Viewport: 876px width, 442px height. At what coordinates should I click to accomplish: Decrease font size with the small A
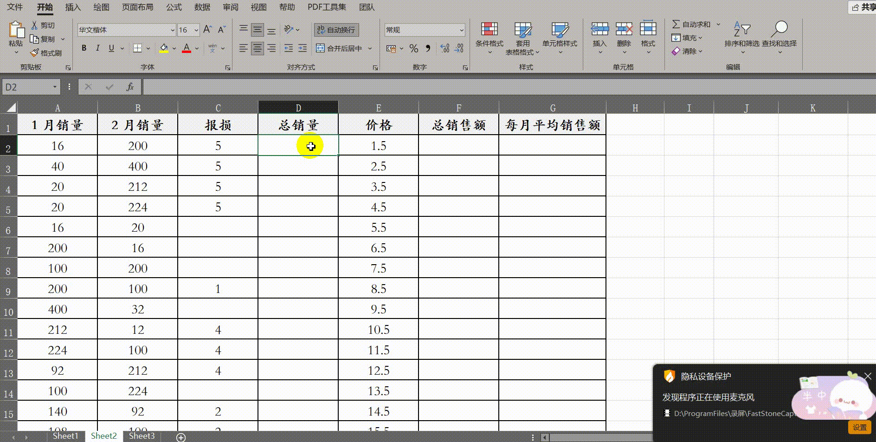click(x=221, y=30)
